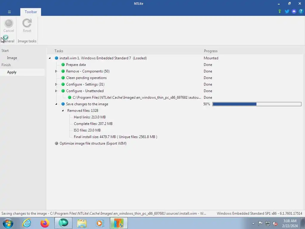Click the Saving changes status bar message
Screen dimensions: 305x229
(104, 213)
